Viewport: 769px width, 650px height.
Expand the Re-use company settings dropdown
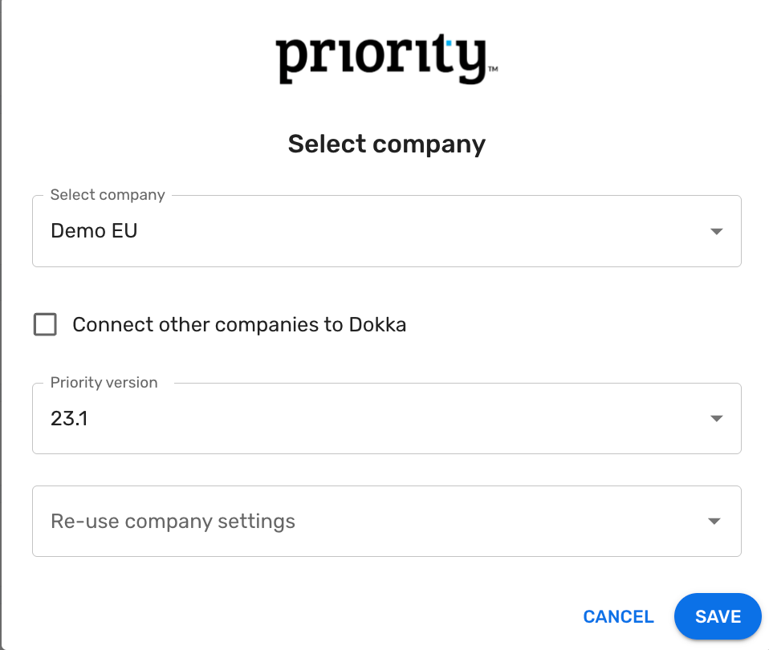pyautogui.click(x=385, y=522)
